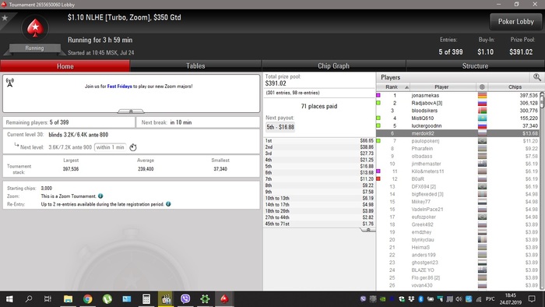Image resolution: width=545 pixels, height=307 pixels.
Task: Click the level timer clock icon
Action: [x=133, y=147]
